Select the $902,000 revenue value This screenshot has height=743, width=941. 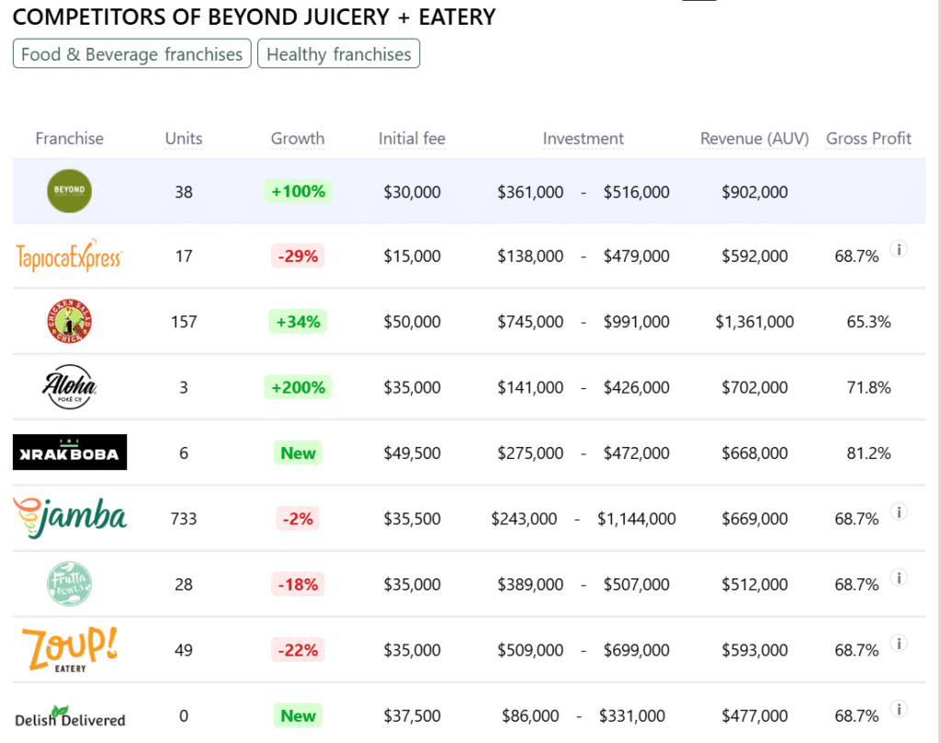coord(754,192)
